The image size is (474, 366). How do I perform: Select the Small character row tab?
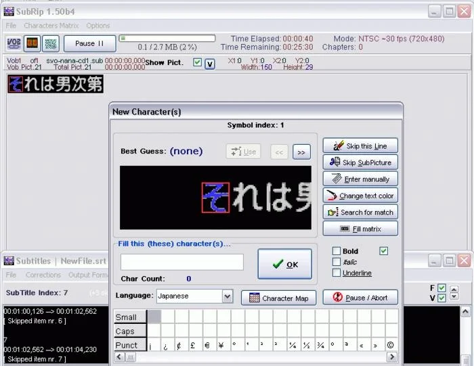130,317
